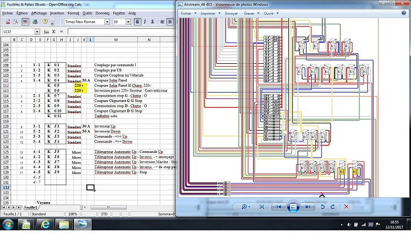The image size is (411, 242).
Task: Select the feuille1 sheet tab
Action: point(31,207)
